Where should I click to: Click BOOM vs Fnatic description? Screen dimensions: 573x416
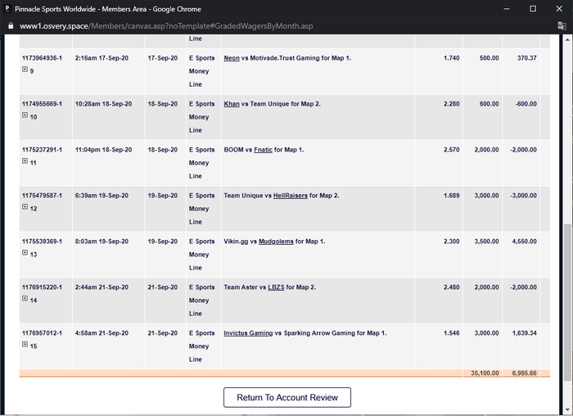[x=264, y=150]
